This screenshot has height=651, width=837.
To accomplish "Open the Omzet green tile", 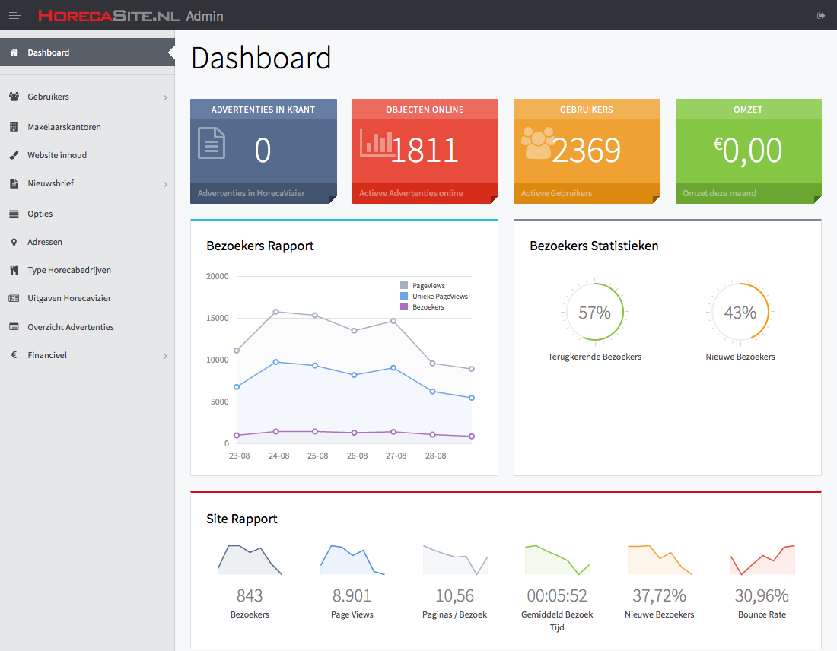I will tap(748, 151).
